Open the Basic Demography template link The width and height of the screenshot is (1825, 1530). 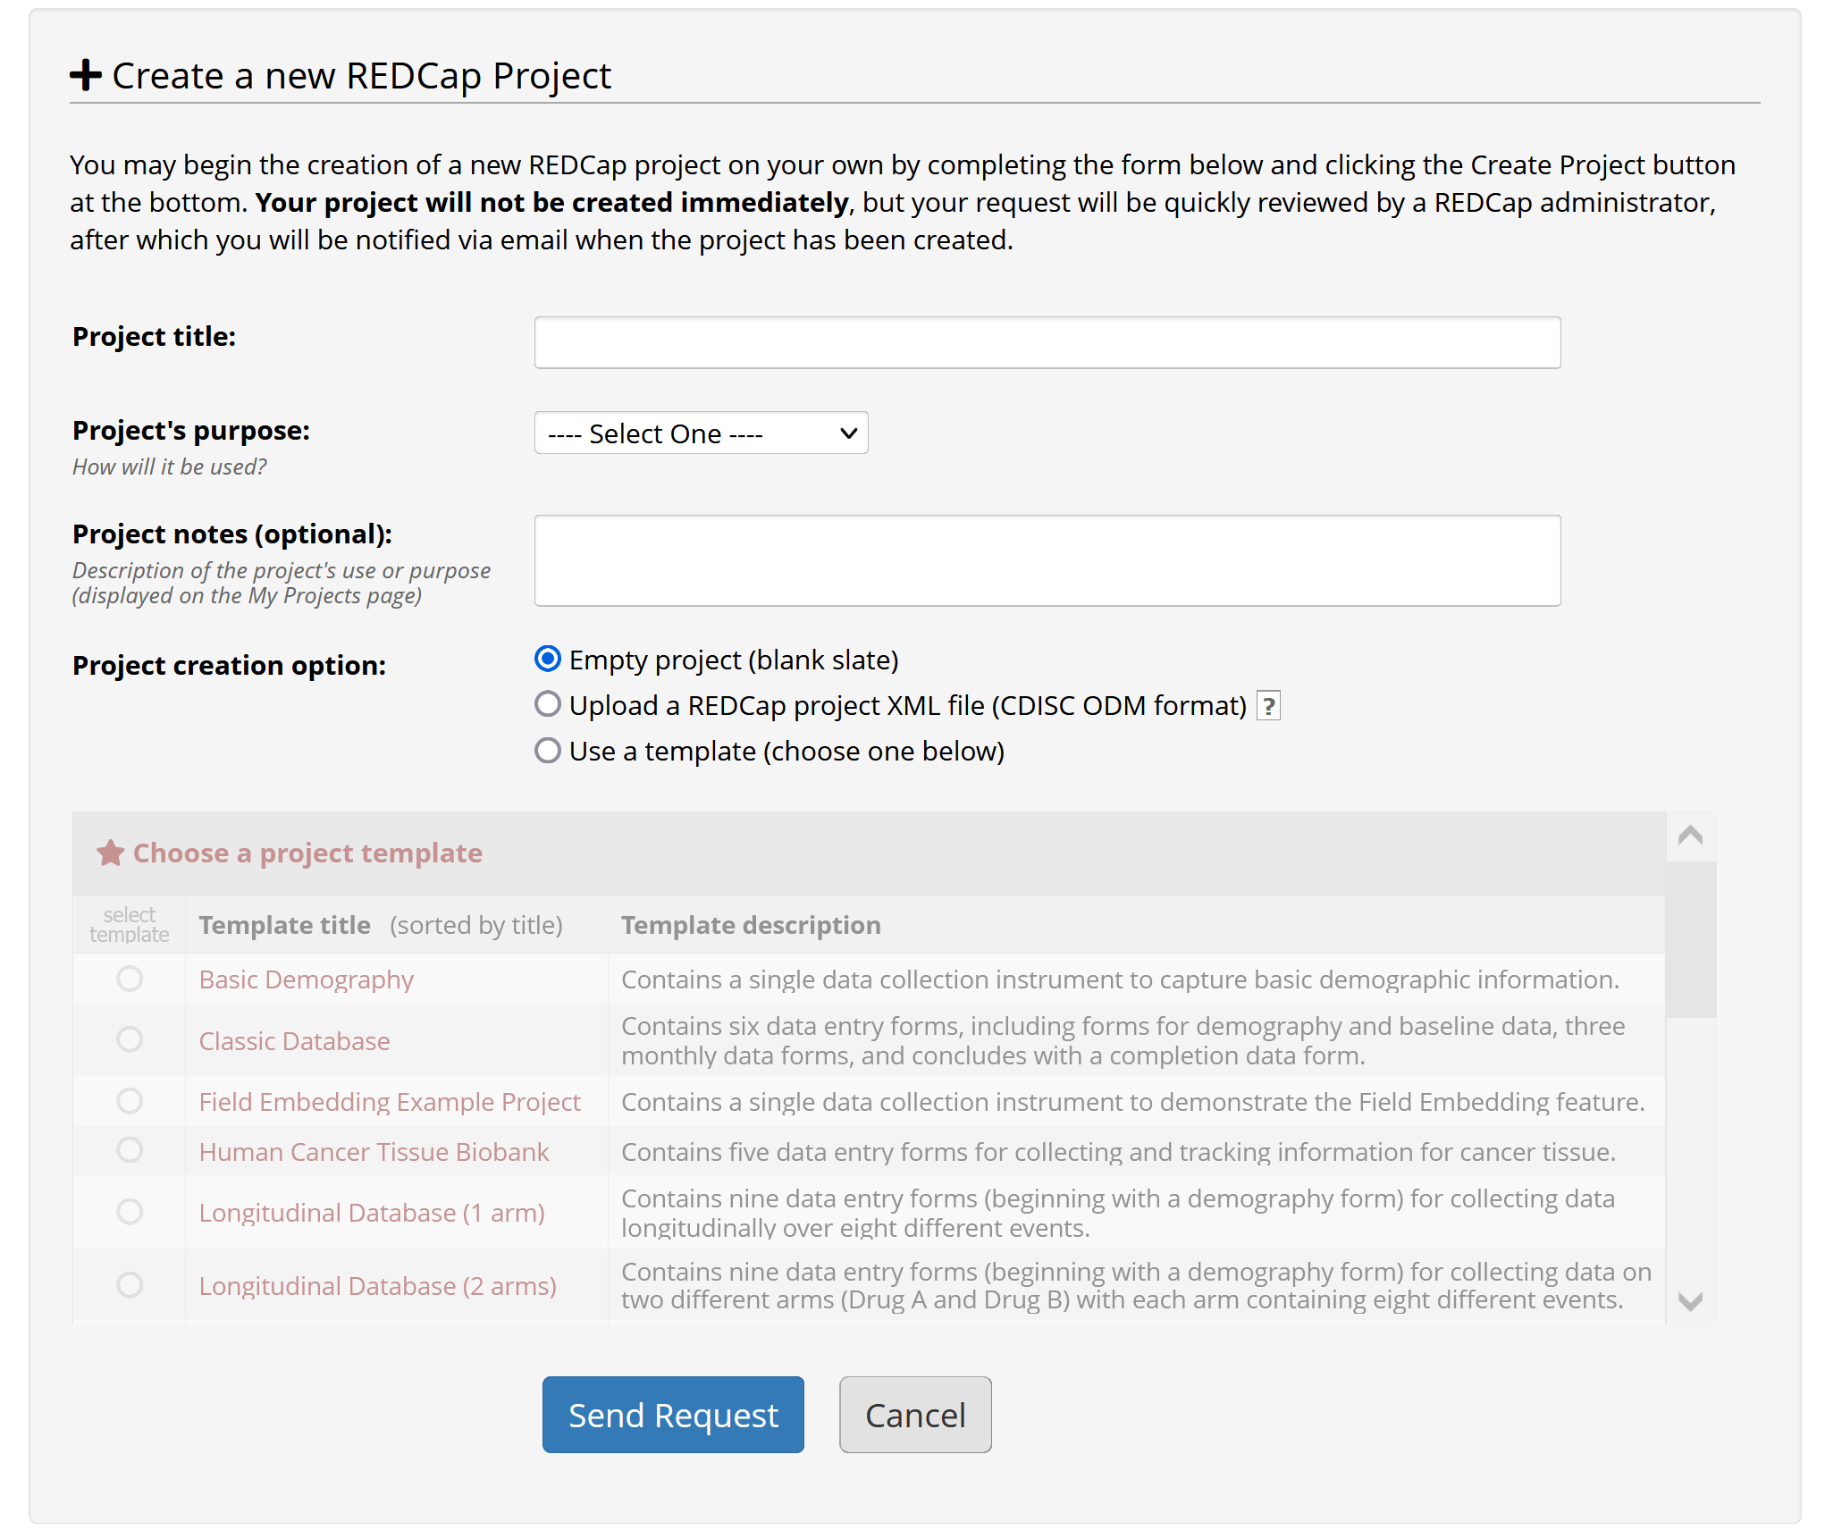click(x=307, y=979)
